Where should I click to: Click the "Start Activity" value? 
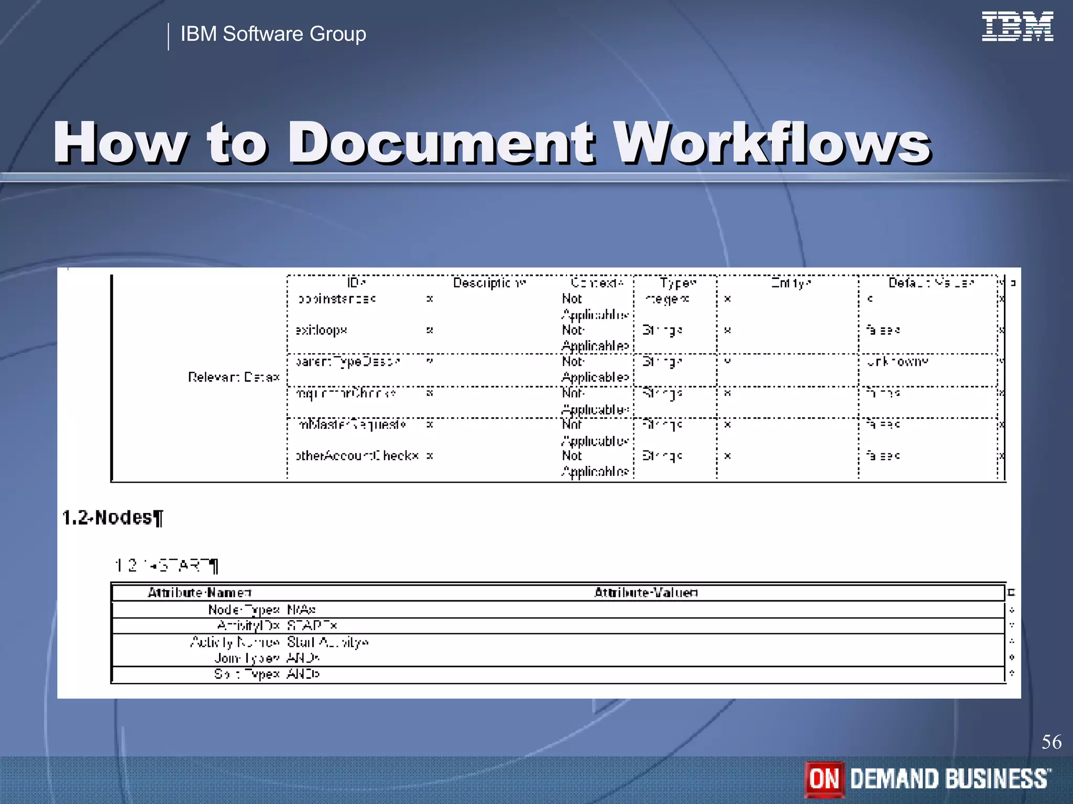pos(328,642)
